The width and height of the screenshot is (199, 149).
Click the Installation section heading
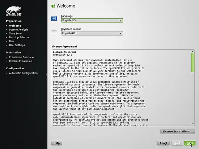point(13,52)
